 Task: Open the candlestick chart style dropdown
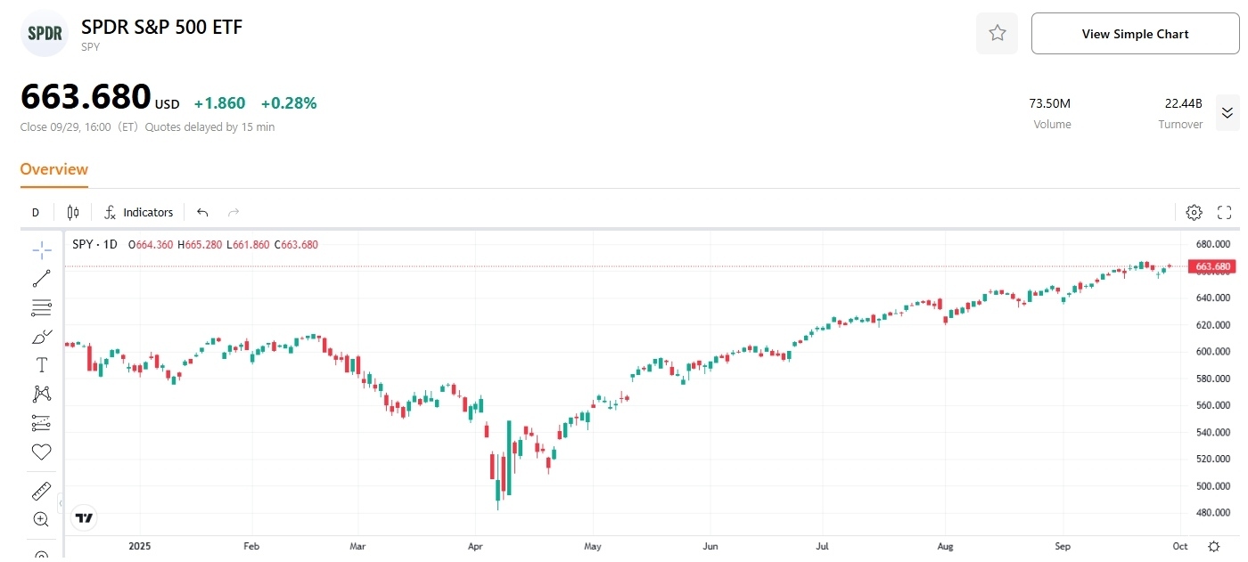click(x=73, y=212)
